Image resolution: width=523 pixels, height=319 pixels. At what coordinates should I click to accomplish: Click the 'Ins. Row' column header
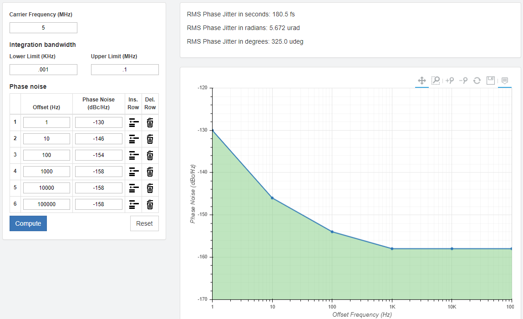[133, 103]
